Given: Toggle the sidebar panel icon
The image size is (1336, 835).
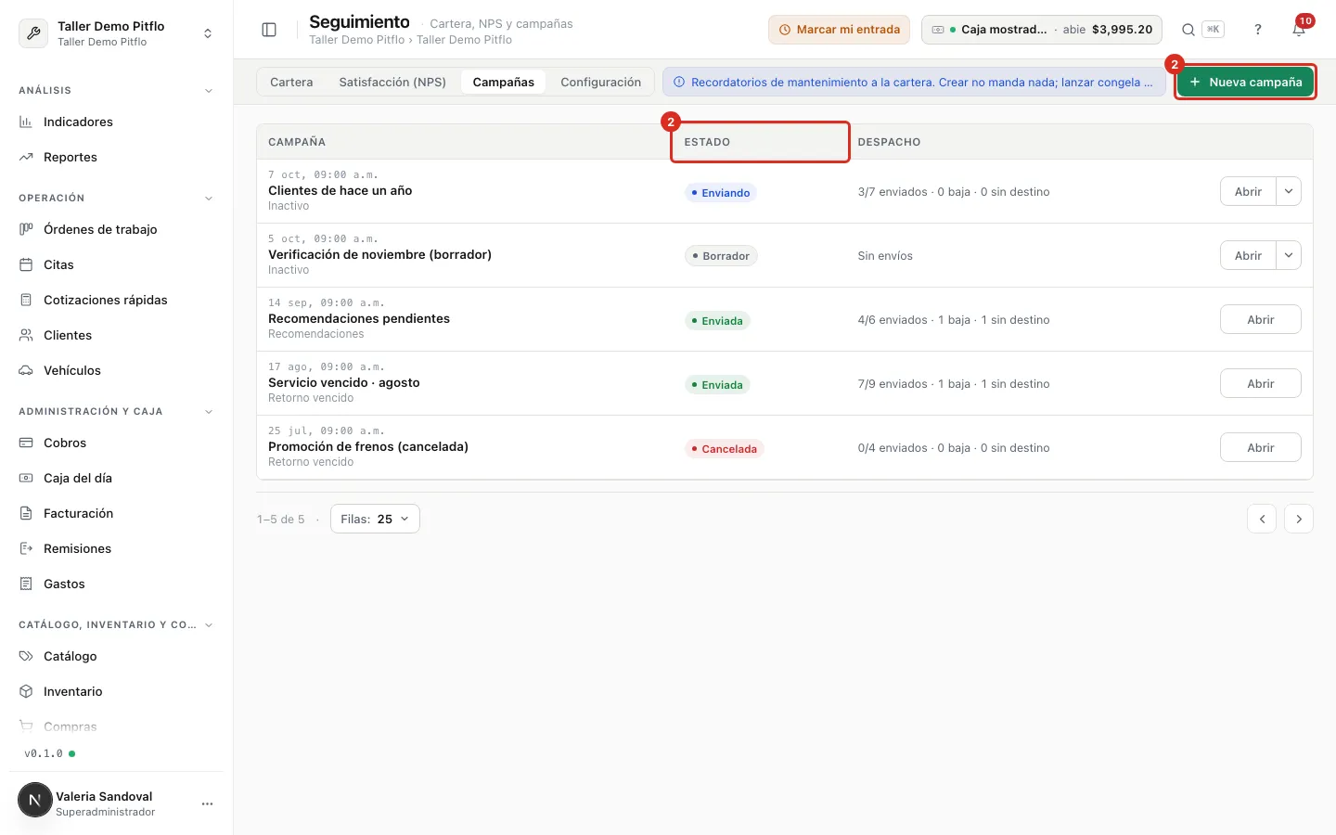Looking at the screenshot, I should (269, 30).
